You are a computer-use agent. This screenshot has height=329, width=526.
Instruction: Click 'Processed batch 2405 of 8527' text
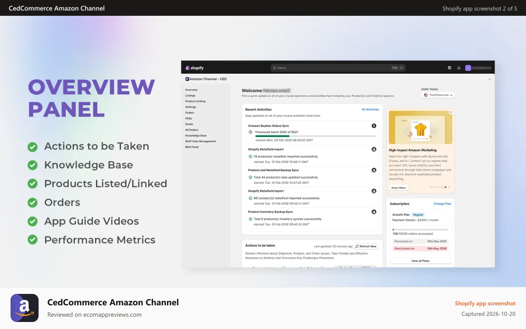point(277,132)
